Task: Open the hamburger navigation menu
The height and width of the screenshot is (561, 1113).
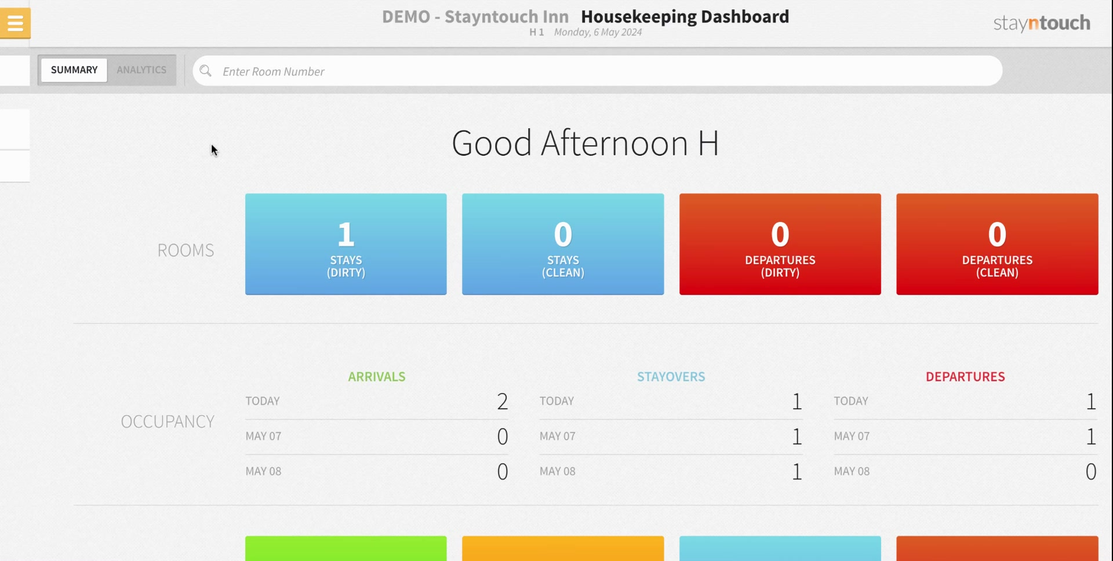Action: point(15,23)
